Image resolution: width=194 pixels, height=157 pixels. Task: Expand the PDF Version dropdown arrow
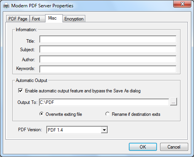(104, 130)
